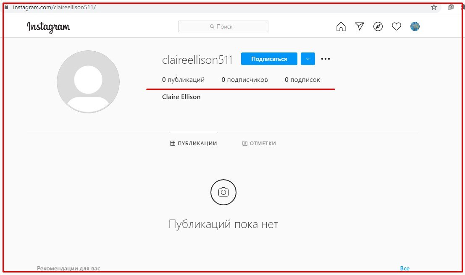Click the claireellison511 username text
Image resolution: width=465 pixels, height=275 pixels.
197,60
